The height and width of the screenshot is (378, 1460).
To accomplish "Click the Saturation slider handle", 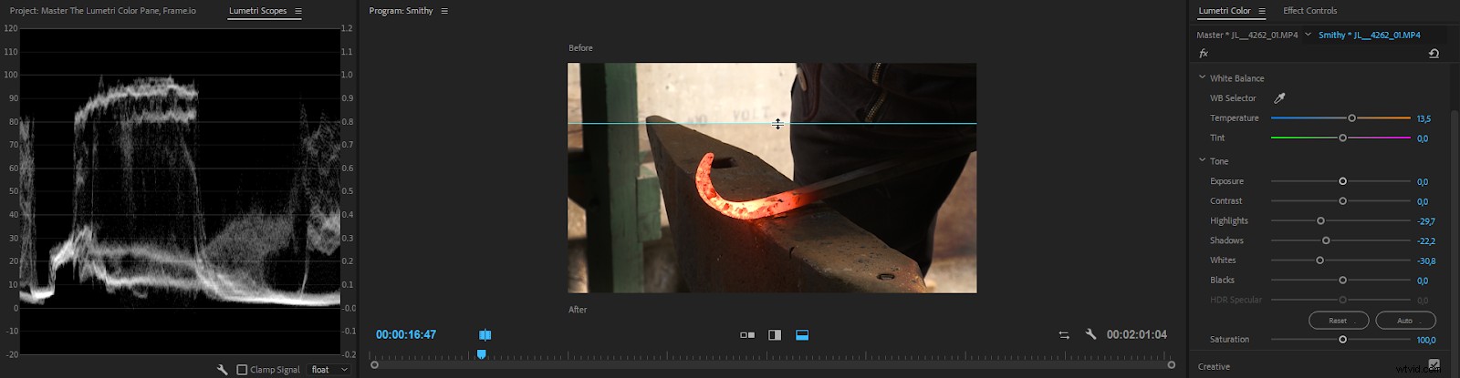I will (x=1342, y=340).
